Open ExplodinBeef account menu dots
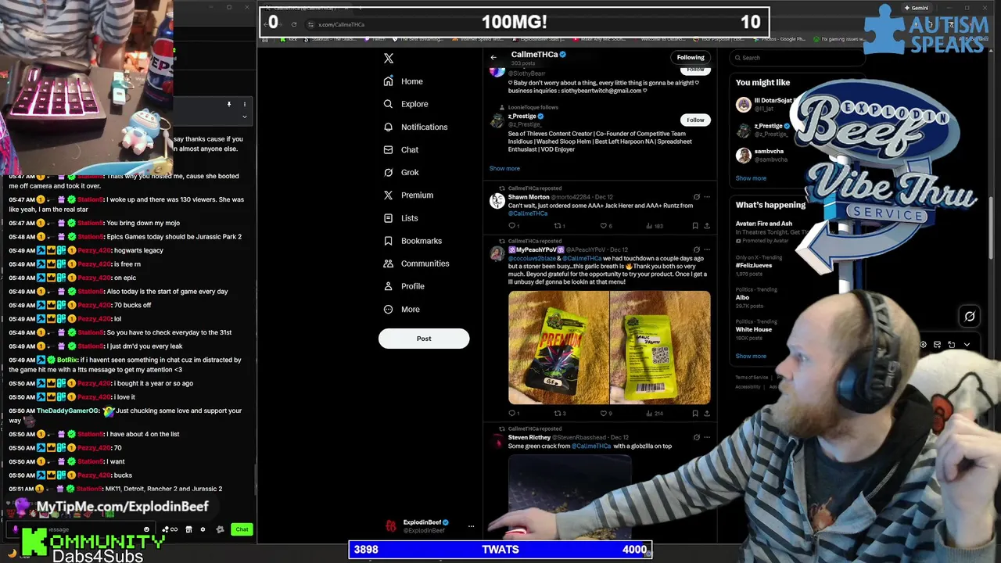 coord(471,526)
